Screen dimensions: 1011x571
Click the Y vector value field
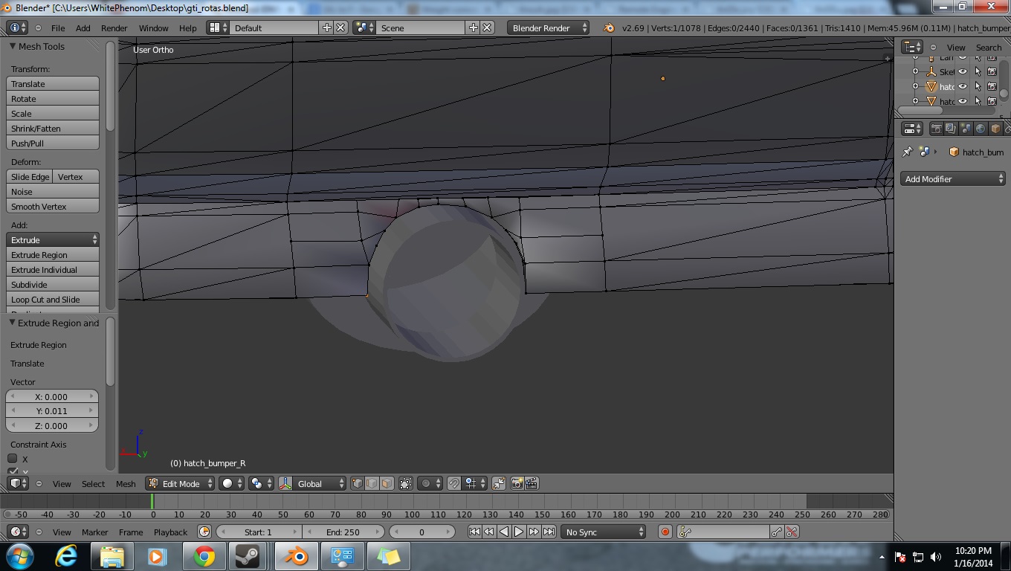[52, 411]
